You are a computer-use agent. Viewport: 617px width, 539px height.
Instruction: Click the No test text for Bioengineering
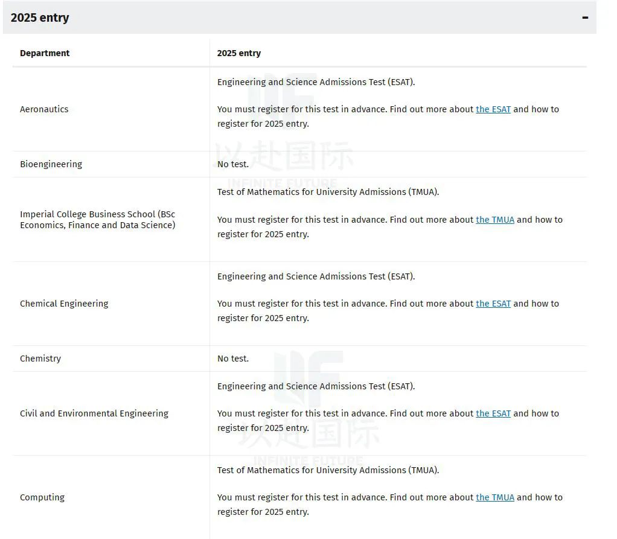click(233, 164)
